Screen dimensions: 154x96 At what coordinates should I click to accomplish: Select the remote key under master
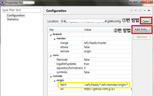pyautogui.click(x=65, y=51)
